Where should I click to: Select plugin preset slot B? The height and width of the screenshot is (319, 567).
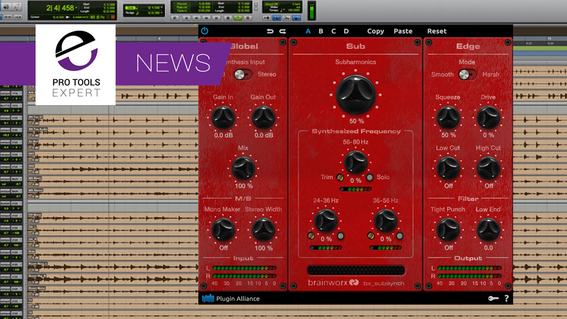pos(321,31)
